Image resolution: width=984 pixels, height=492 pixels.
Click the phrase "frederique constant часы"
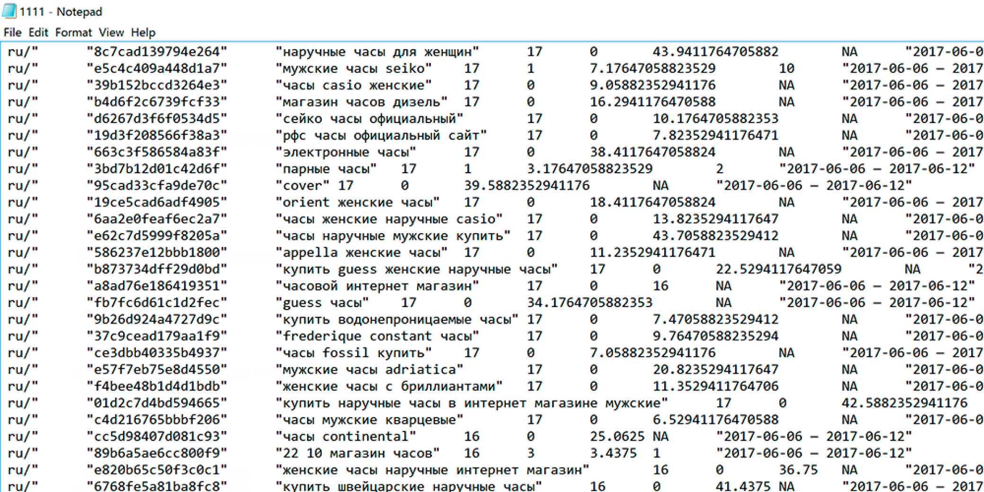tap(377, 336)
